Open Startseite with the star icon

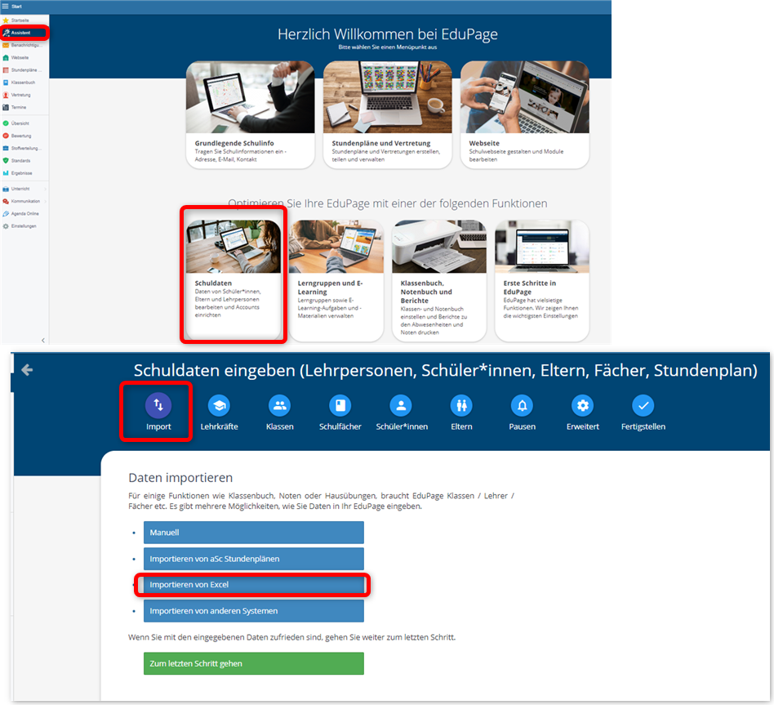[20, 20]
